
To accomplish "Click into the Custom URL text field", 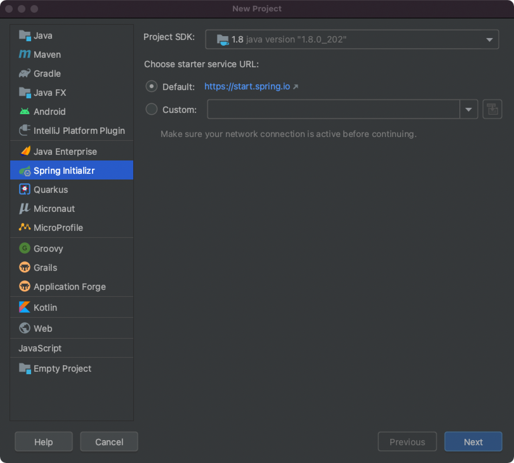I will 333,109.
